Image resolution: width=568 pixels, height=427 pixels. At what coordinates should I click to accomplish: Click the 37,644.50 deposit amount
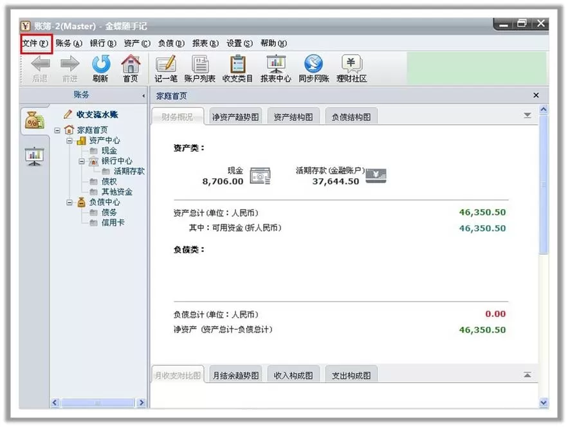pos(336,181)
